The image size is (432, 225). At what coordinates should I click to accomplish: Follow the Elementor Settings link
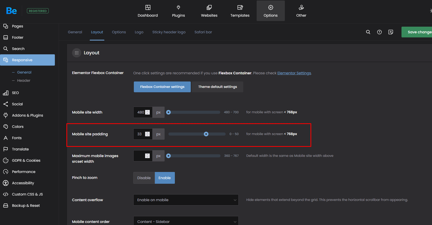click(294, 73)
